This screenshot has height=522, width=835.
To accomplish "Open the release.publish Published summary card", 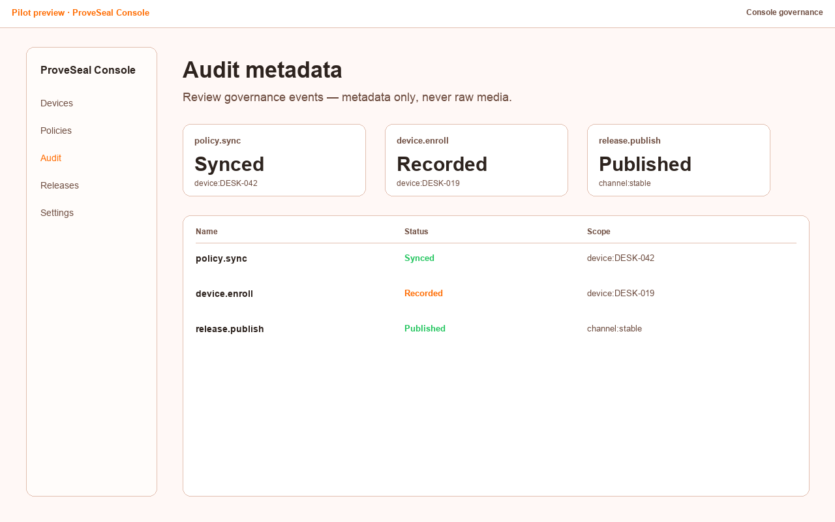I will coord(678,160).
